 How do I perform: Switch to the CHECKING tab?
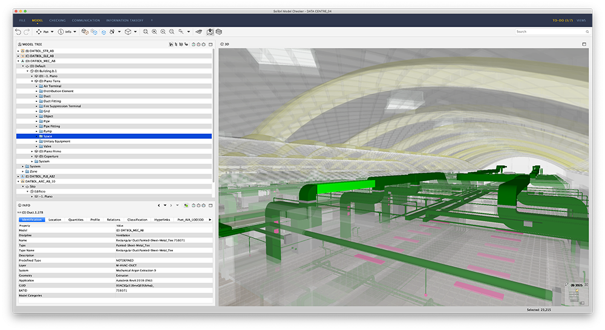[57, 21]
